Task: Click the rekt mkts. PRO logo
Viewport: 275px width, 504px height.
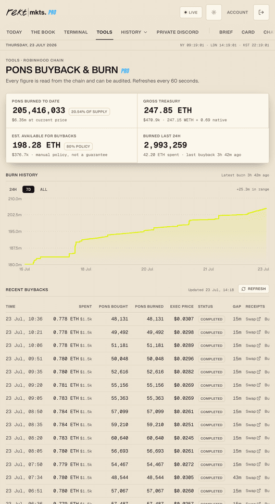Action: pyautogui.click(x=31, y=12)
